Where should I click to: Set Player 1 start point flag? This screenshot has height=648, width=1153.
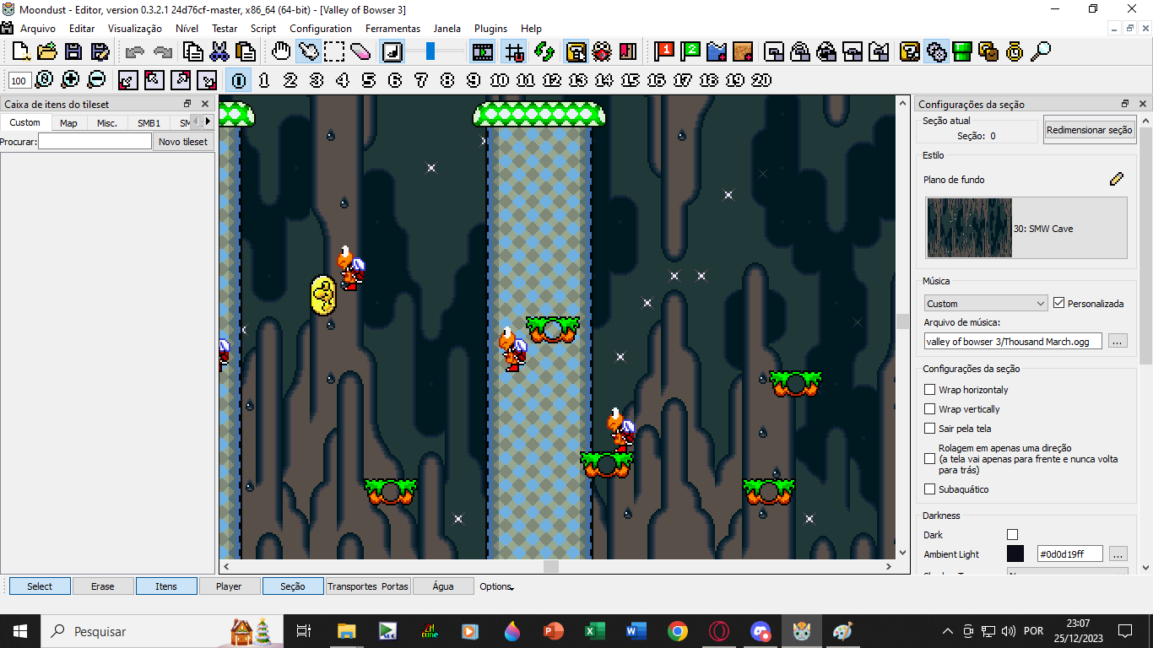(664, 51)
